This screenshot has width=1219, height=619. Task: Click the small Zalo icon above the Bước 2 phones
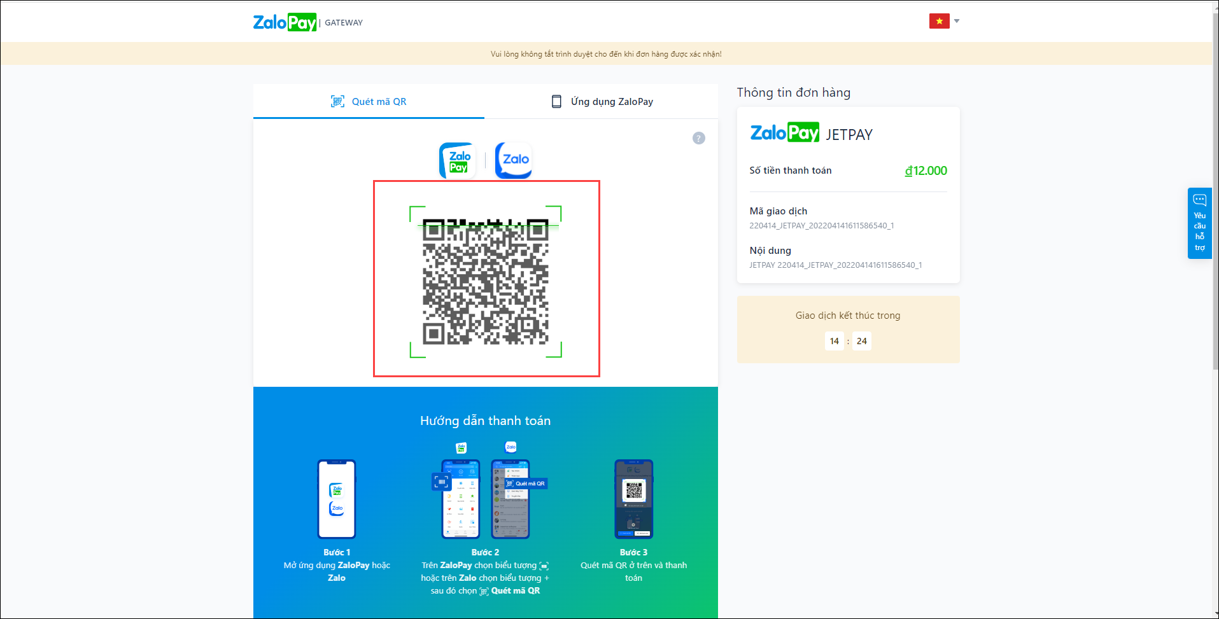tap(511, 447)
